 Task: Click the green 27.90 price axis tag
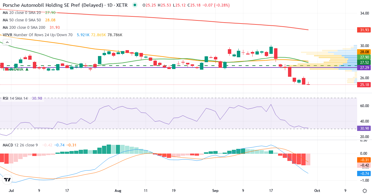364,57
